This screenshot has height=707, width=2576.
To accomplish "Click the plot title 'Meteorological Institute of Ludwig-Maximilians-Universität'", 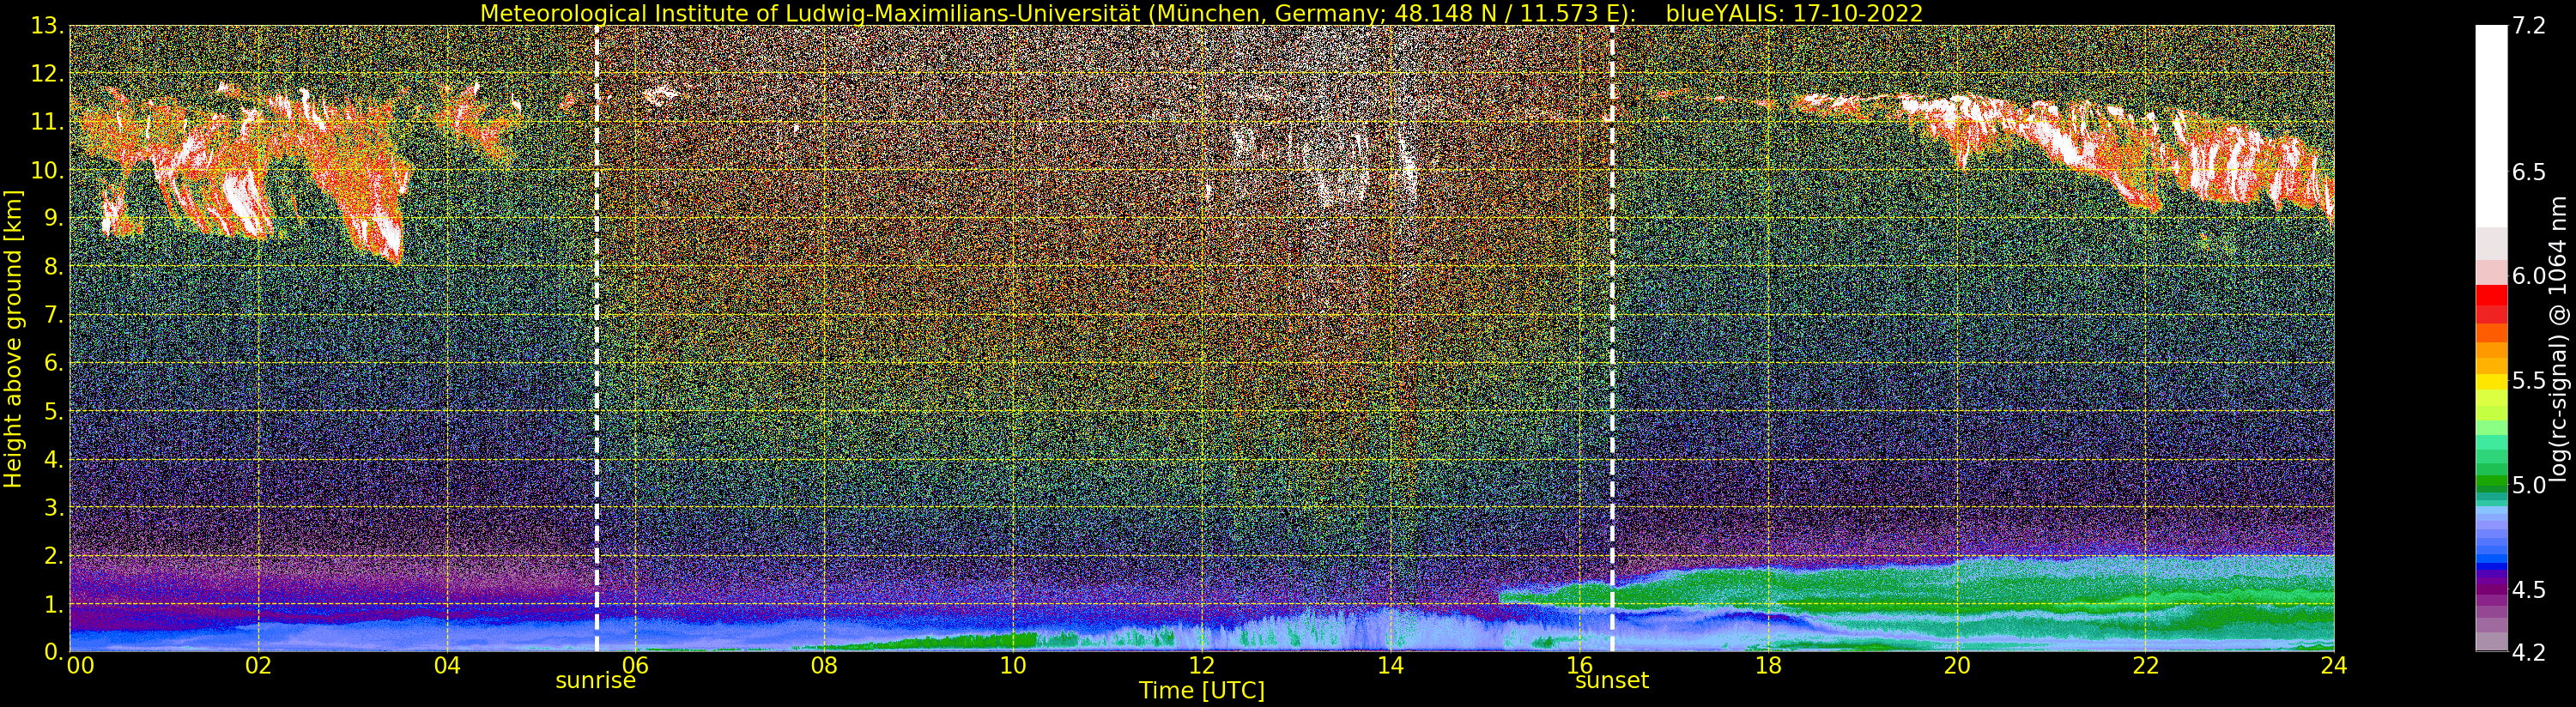I will [x=812, y=13].
